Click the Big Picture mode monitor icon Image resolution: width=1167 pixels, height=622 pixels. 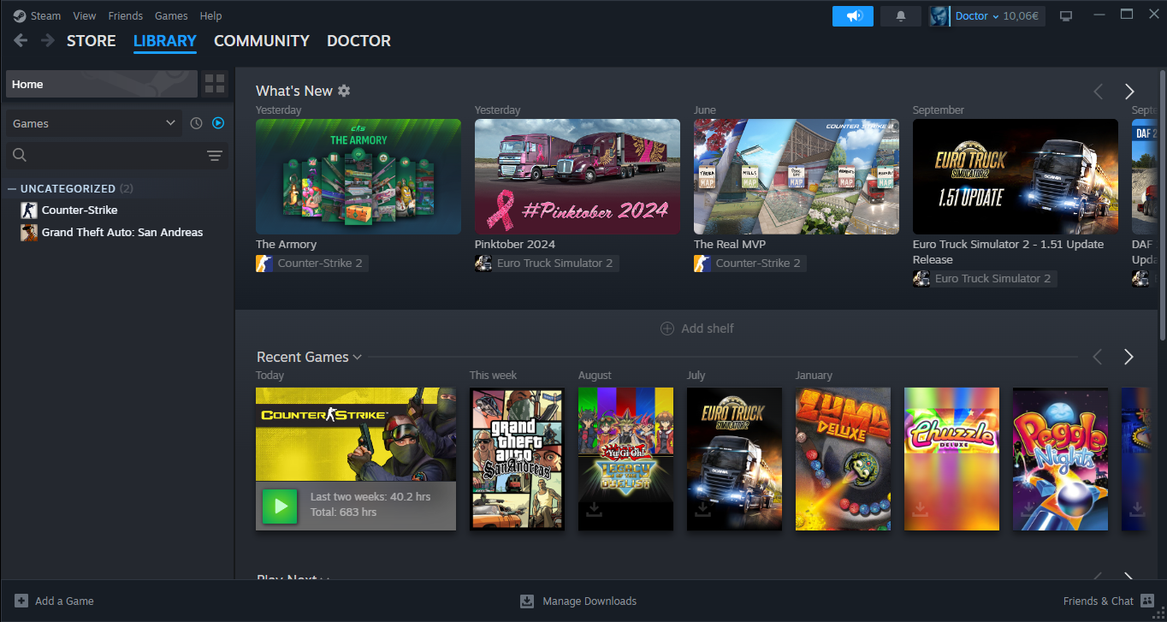tap(1066, 16)
